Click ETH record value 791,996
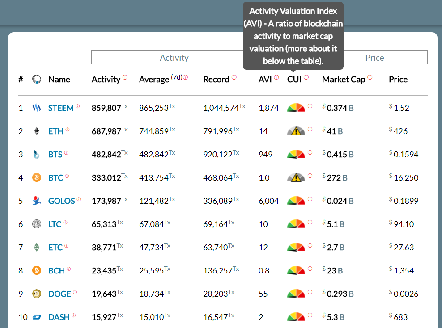This screenshot has height=328, width=442. 218,131
